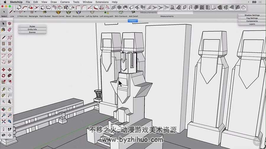
Task: Select the Orbit tool
Action: click(4, 109)
